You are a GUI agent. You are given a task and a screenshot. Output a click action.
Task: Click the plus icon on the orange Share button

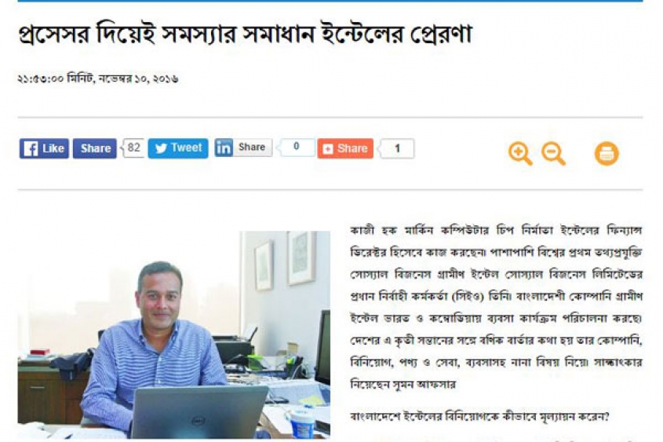328,149
